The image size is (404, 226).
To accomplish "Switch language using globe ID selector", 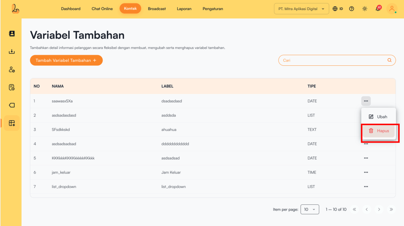I will coord(337,9).
